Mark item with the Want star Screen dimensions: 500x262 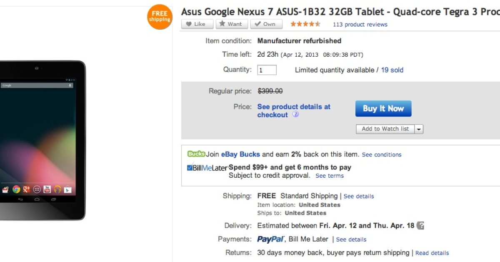click(231, 24)
